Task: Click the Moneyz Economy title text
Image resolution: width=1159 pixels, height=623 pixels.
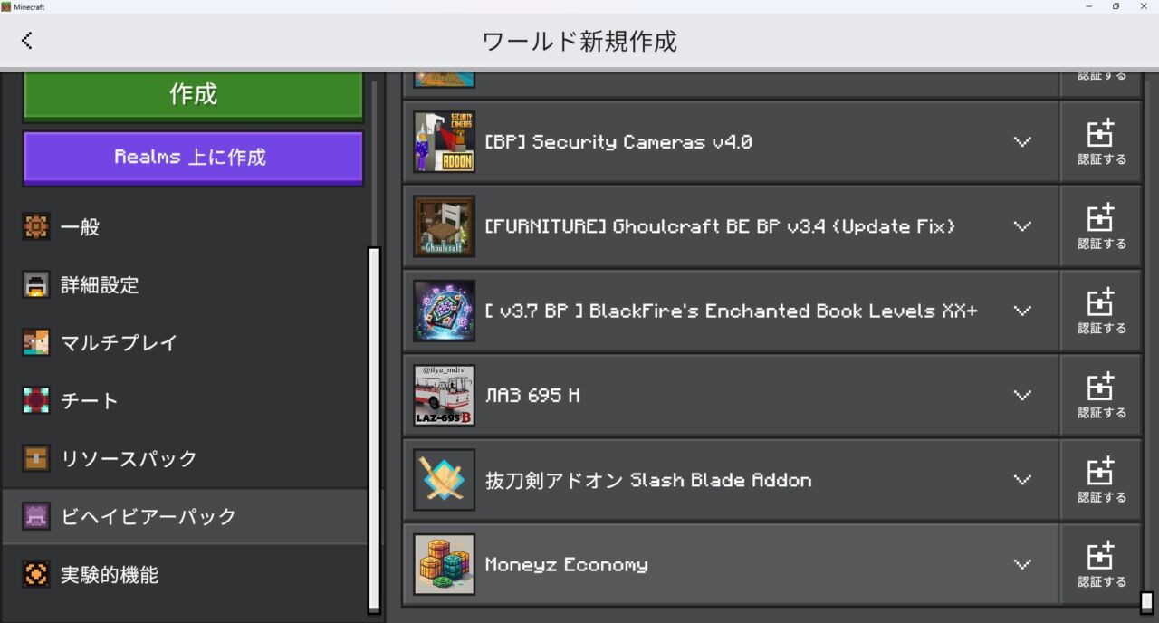Action: click(567, 565)
